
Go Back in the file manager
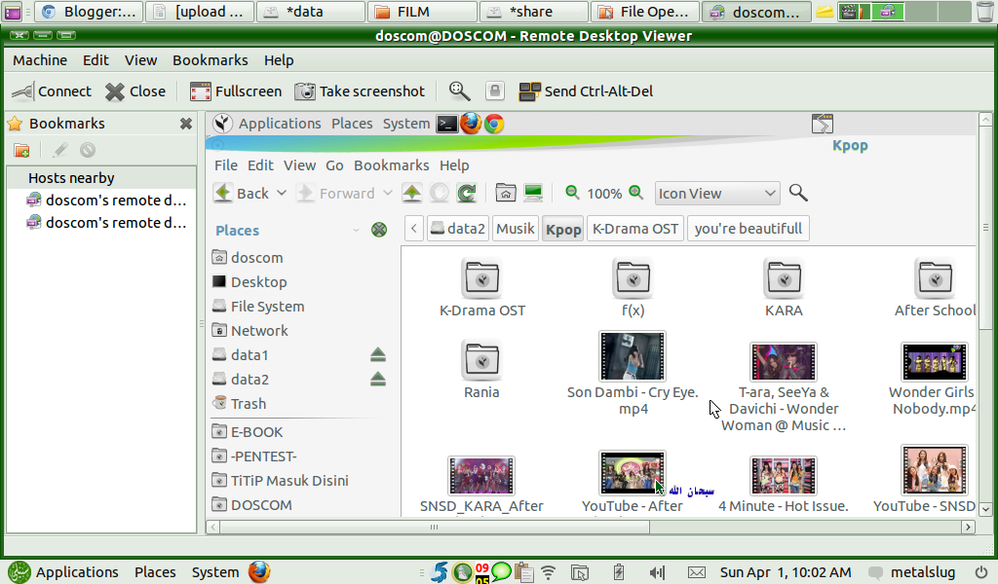coord(242,193)
